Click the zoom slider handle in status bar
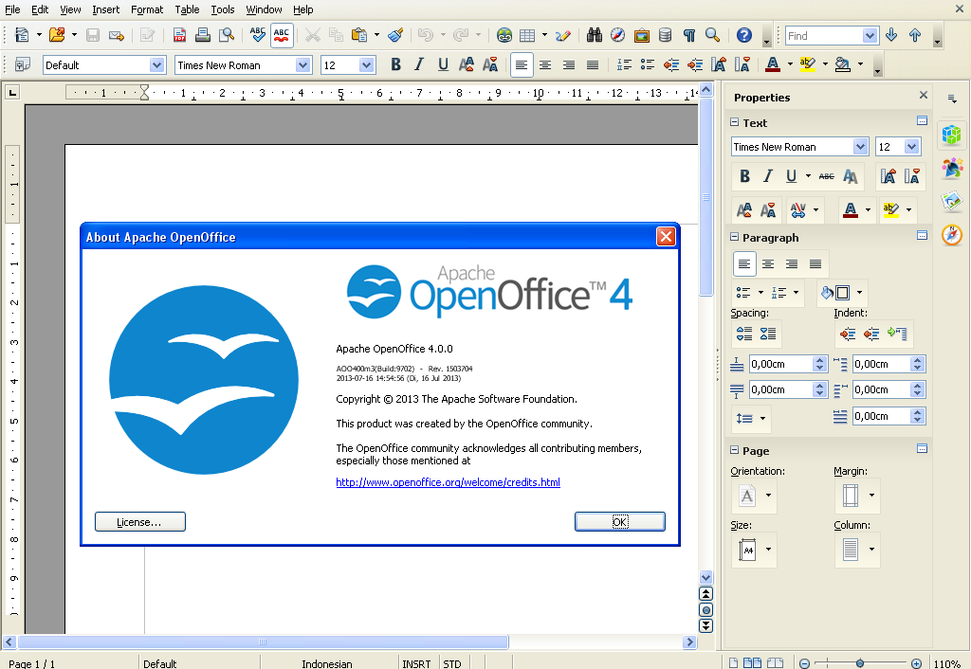Screen dimensions: 971x669 tap(859, 662)
